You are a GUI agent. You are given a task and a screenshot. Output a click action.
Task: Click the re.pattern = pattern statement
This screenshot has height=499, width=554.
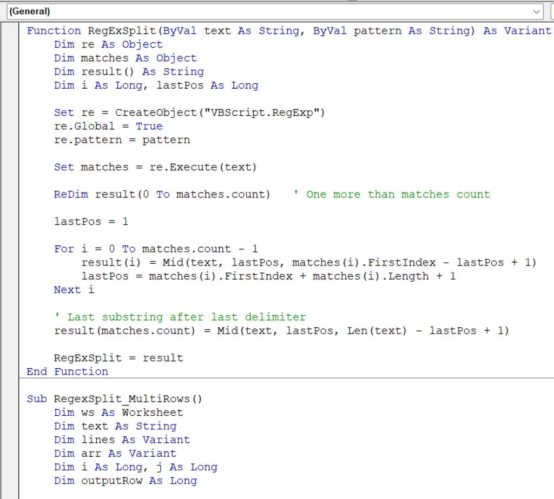click(122, 140)
